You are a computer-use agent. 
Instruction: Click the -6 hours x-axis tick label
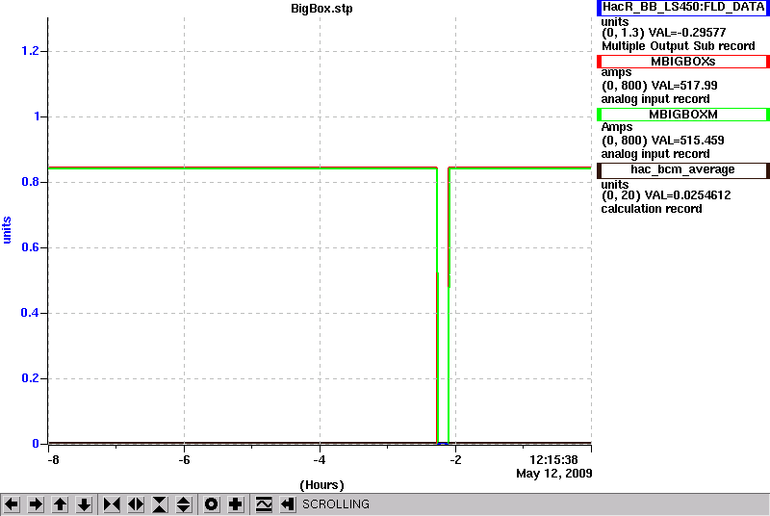coord(184,460)
